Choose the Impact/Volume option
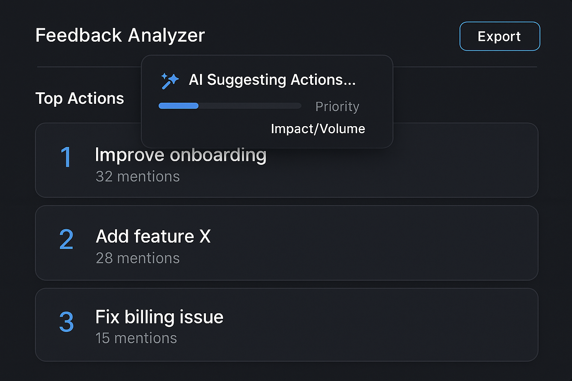This screenshot has width=572, height=381. [318, 129]
